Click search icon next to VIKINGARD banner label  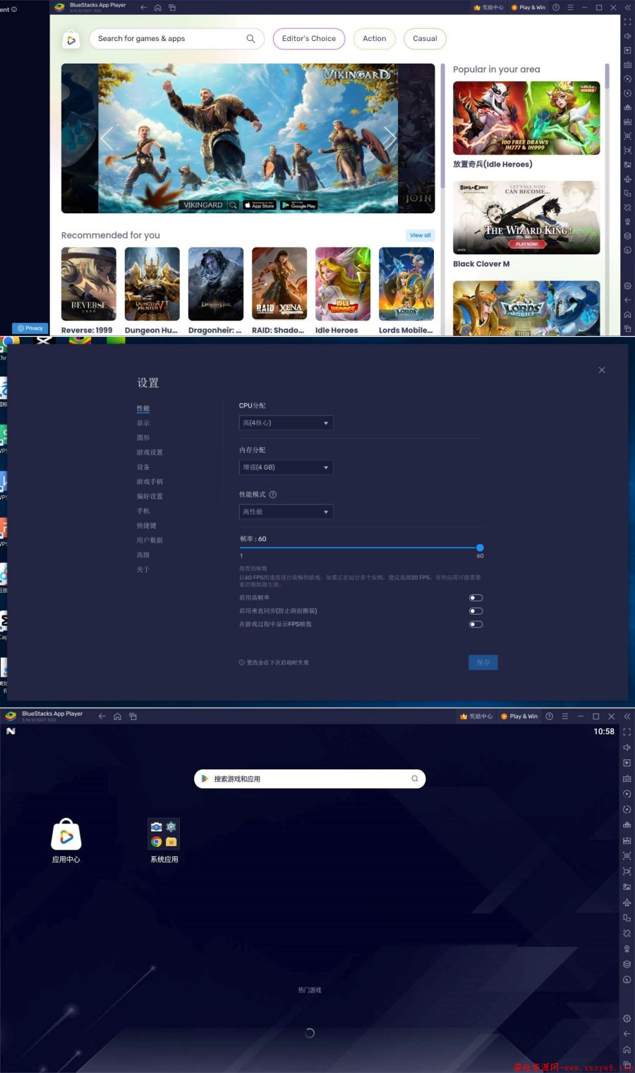233,206
